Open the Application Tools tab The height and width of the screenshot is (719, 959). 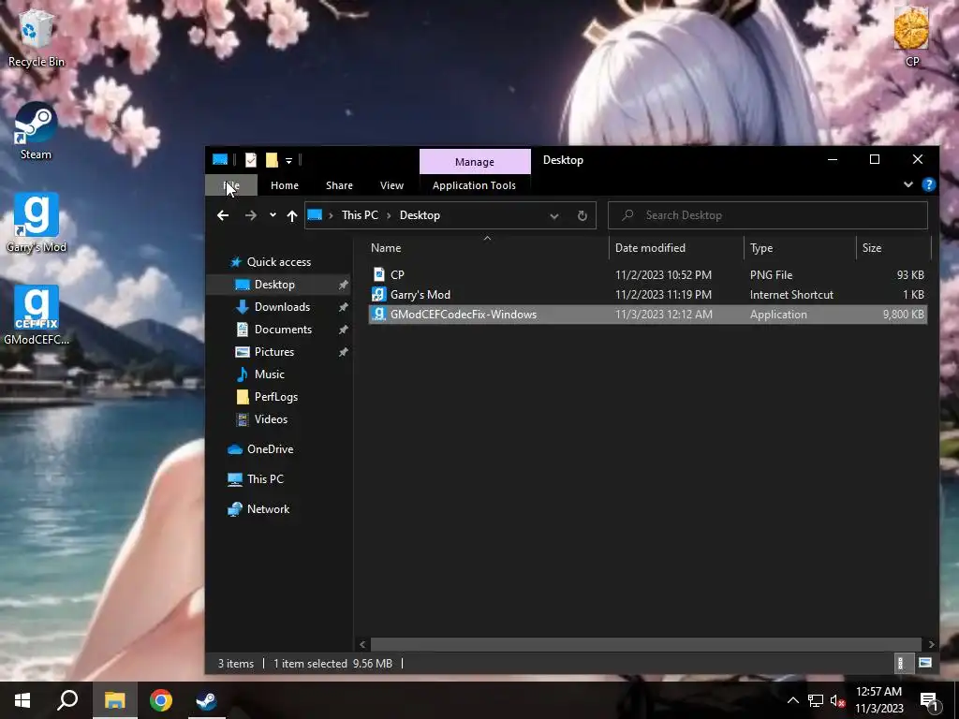pyautogui.click(x=474, y=185)
